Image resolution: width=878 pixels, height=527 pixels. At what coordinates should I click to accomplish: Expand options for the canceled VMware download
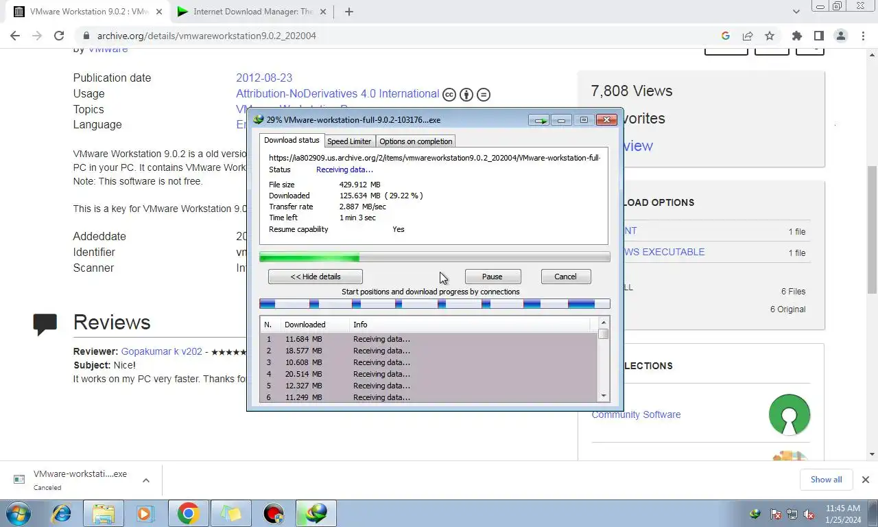pyautogui.click(x=146, y=480)
